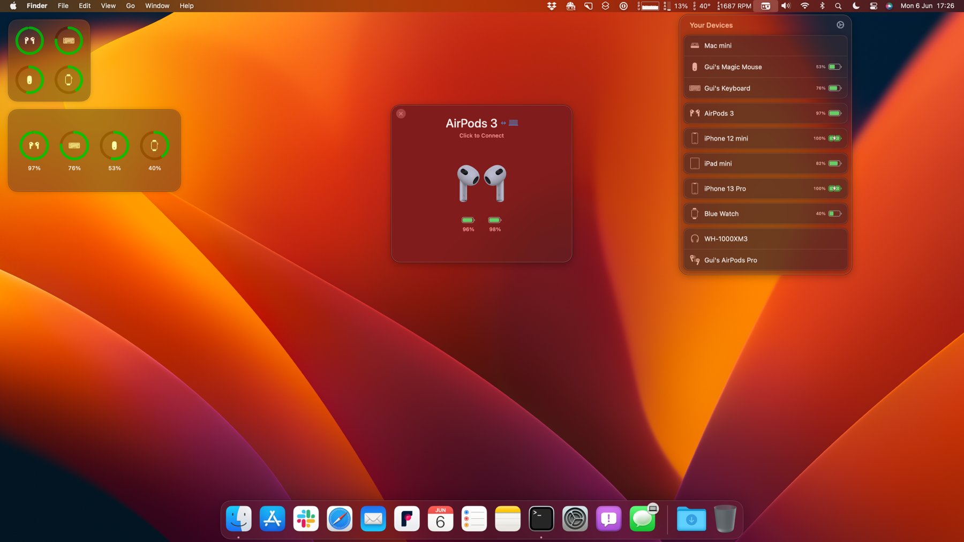Screen dimensions: 964x542
Task: Click mouse 53% ring in wide widget
Action: [x=115, y=145]
